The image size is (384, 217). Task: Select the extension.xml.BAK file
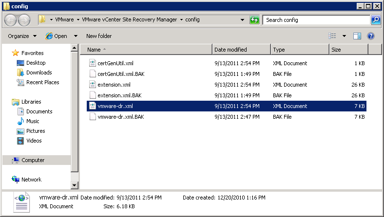pos(119,95)
